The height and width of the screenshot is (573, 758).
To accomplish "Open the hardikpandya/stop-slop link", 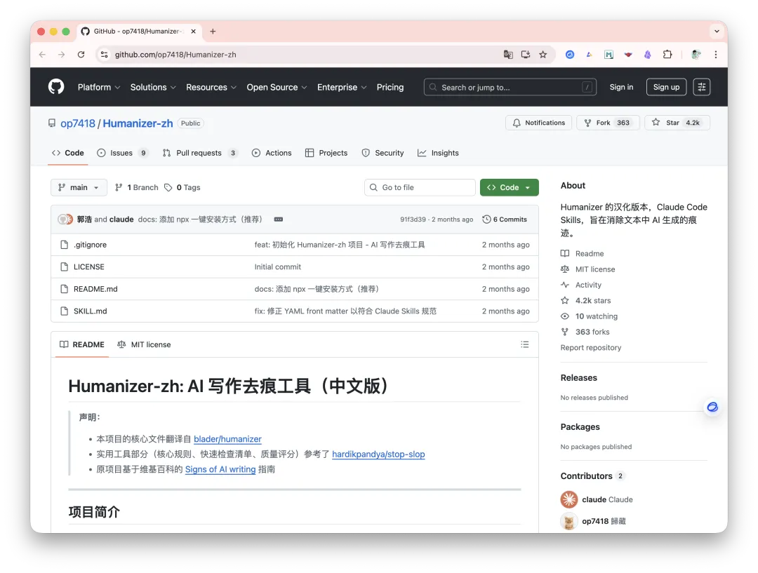I will point(378,454).
